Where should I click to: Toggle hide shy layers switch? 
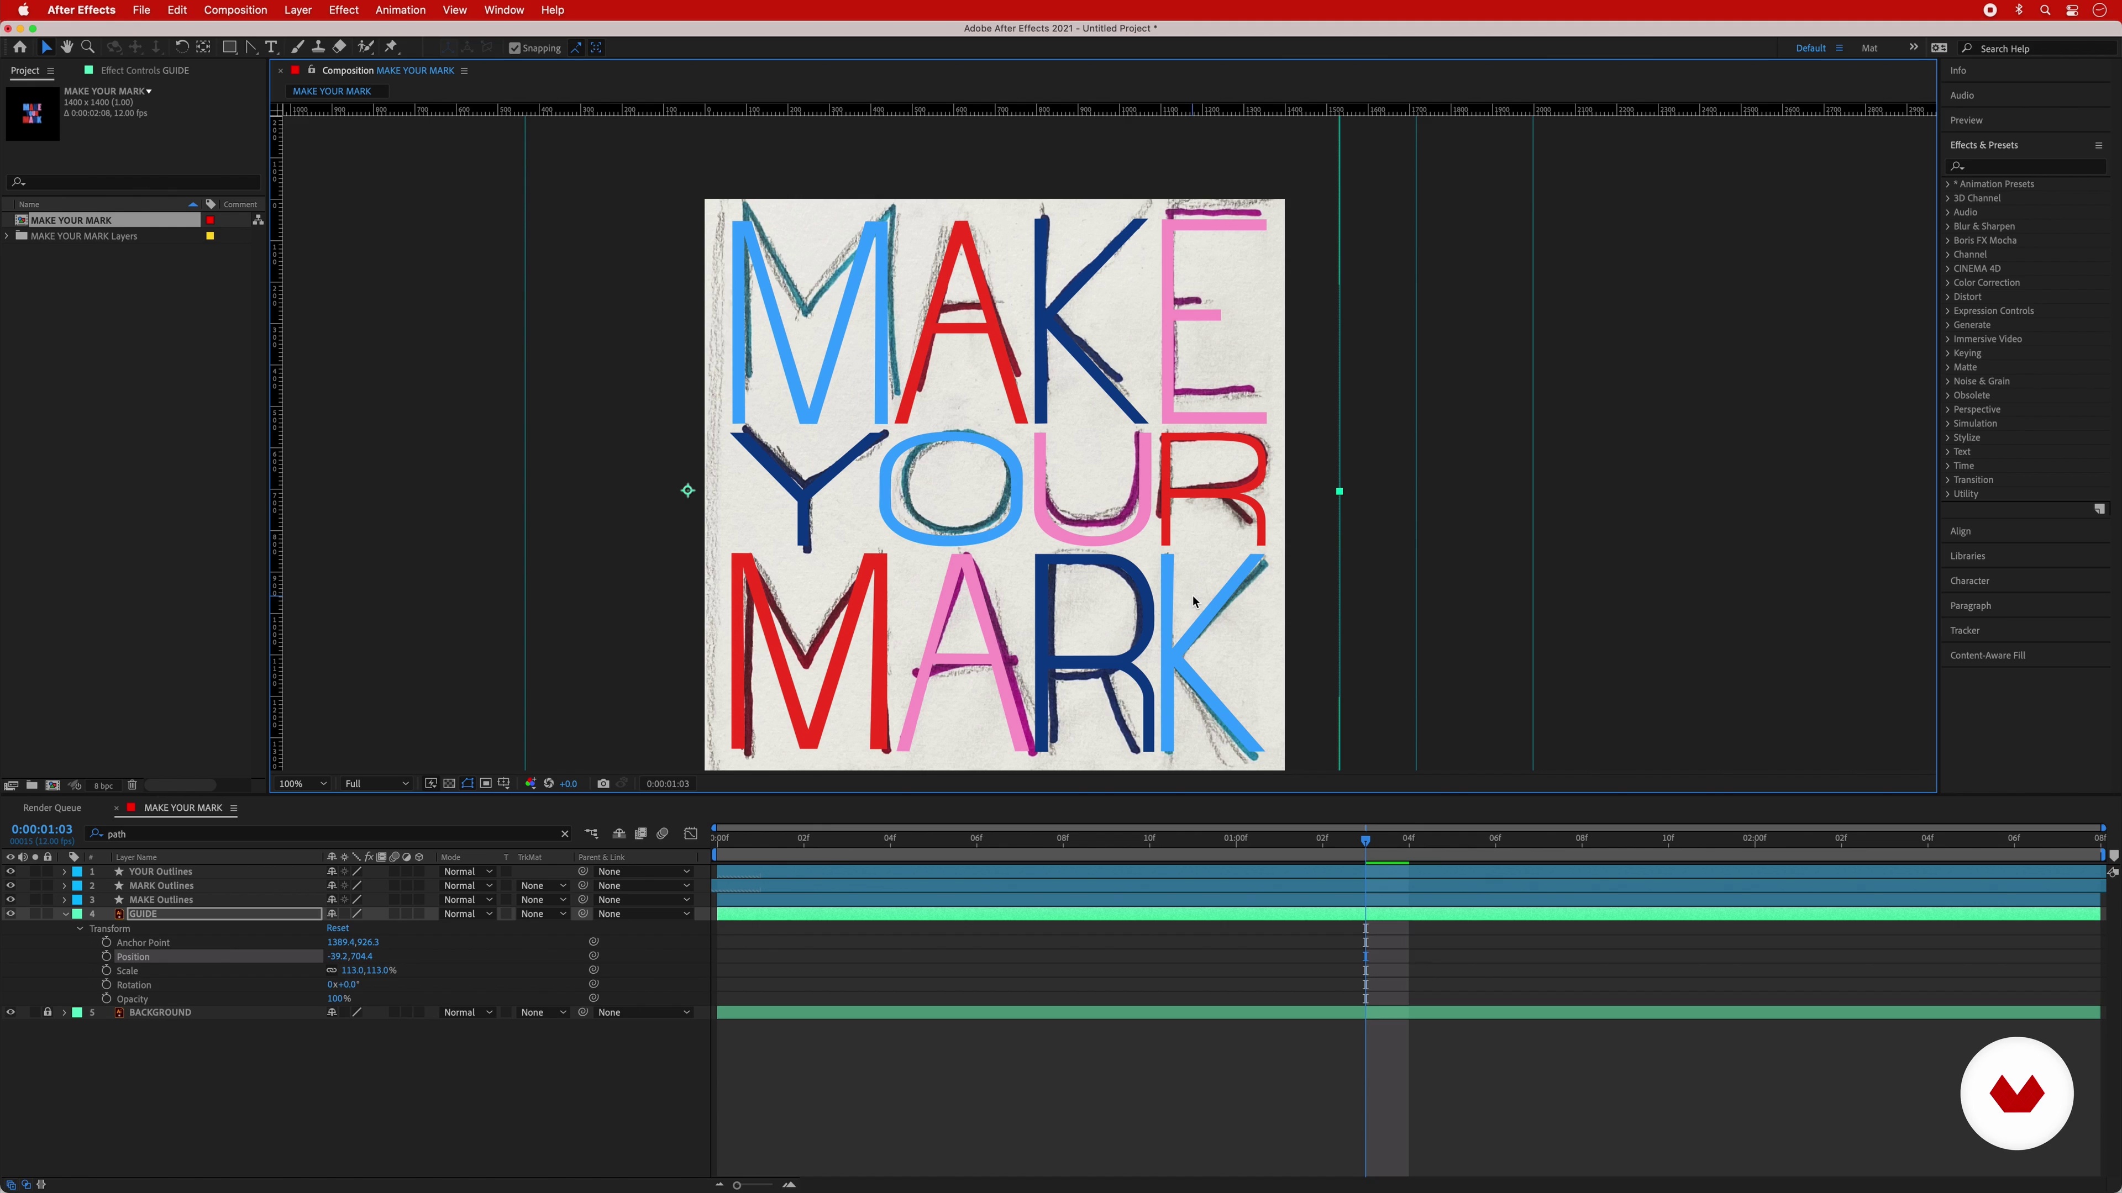click(619, 834)
